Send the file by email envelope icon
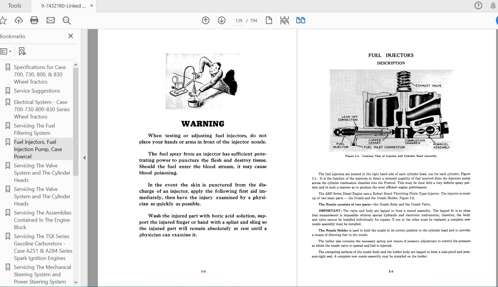498x287 pixels. point(51,20)
